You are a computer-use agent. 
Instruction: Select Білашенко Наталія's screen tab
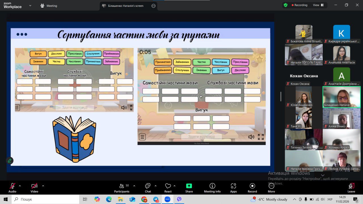tap(125, 6)
